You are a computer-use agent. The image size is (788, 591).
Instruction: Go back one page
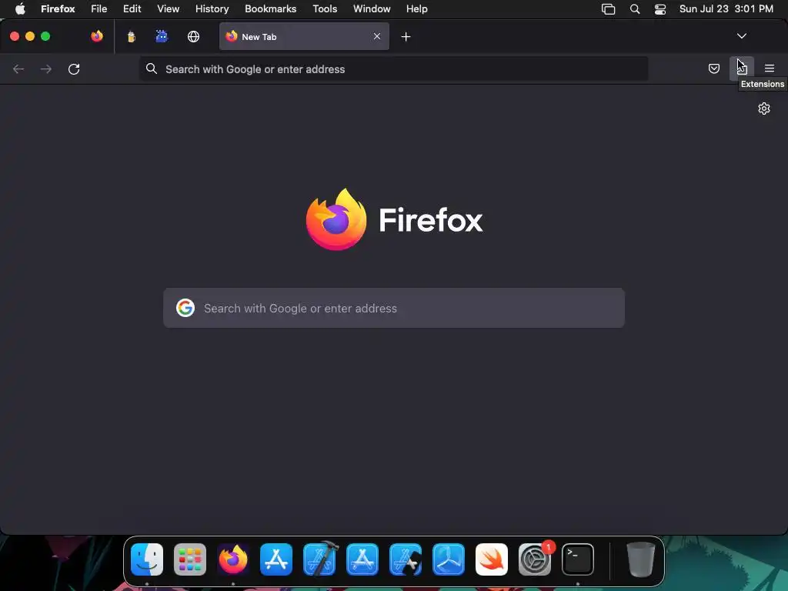[x=18, y=68]
